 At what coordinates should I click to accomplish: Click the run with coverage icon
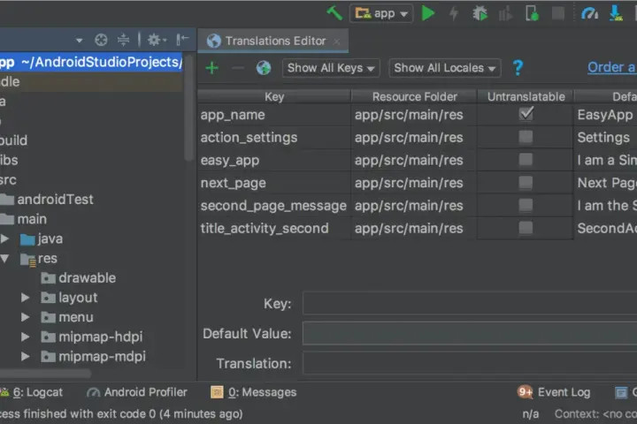505,15
